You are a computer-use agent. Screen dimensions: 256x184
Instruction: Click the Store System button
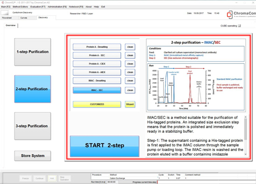(33, 156)
